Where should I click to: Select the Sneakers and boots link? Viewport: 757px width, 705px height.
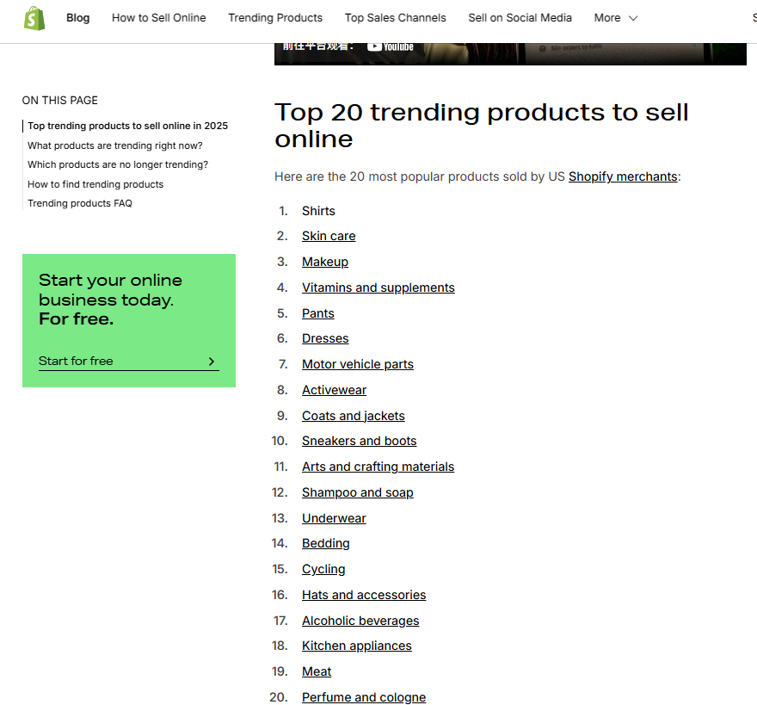[359, 441]
